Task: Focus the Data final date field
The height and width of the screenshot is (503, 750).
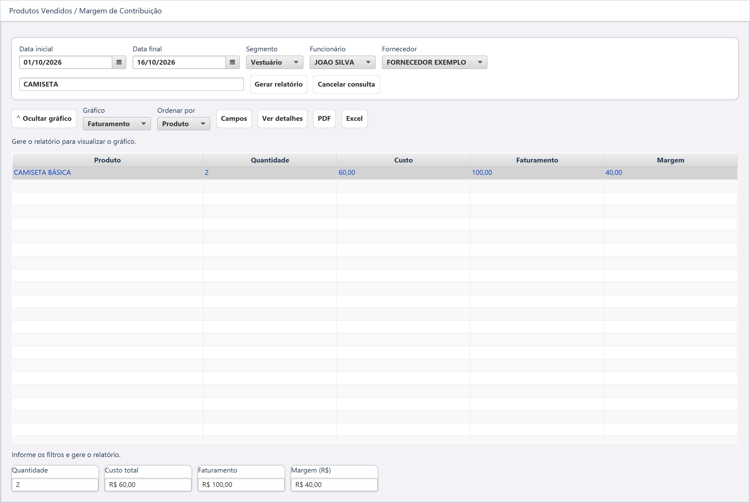Action: click(179, 62)
